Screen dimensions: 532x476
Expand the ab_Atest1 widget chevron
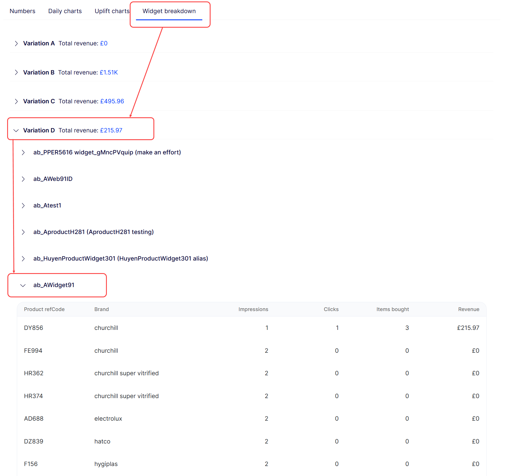tap(23, 206)
